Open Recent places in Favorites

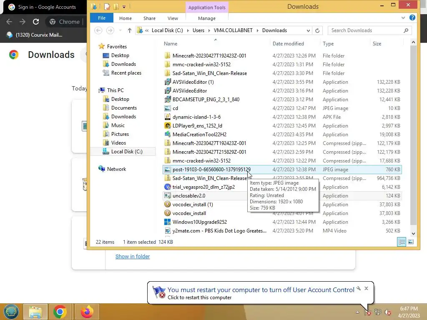126,73
